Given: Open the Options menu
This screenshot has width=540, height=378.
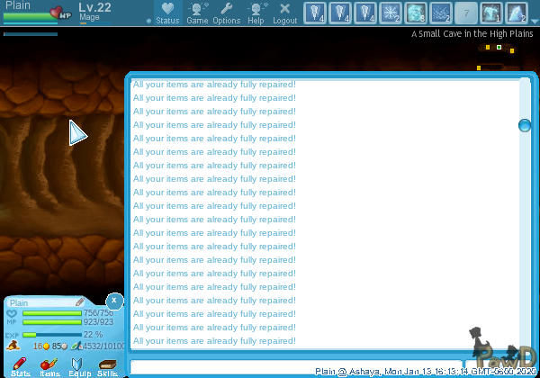Looking at the screenshot, I should 226,13.
